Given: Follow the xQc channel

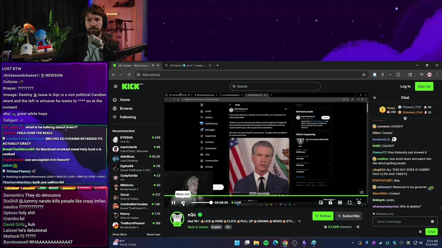Looking at the screenshot, I should pyautogui.click(x=323, y=216).
